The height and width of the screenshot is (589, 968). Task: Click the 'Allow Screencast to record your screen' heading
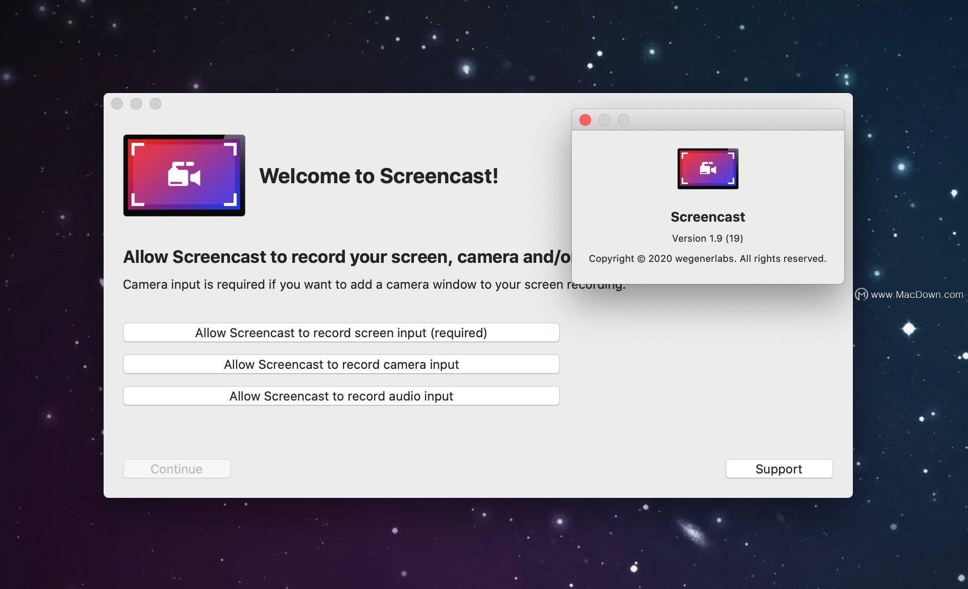click(x=347, y=257)
